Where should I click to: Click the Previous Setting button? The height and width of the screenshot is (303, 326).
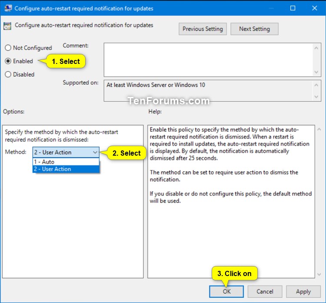coord(203,29)
